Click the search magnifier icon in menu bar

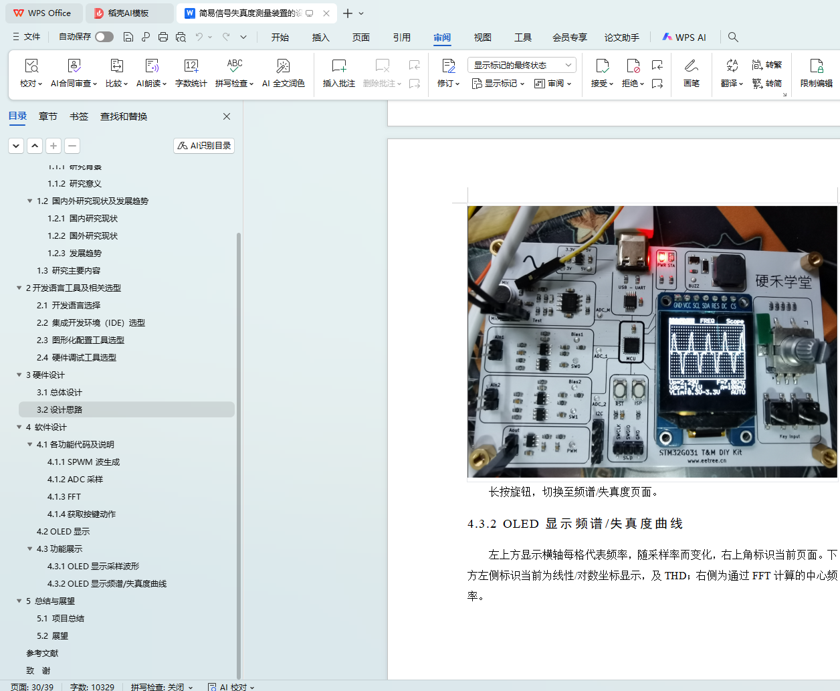click(x=733, y=37)
